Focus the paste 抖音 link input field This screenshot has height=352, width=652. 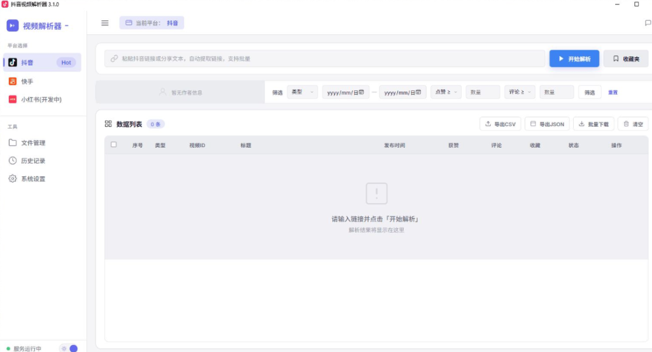point(325,59)
